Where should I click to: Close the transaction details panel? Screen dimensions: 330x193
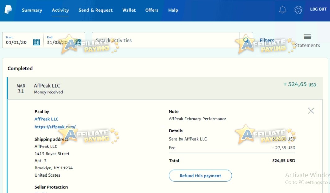click(x=311, y=110)
